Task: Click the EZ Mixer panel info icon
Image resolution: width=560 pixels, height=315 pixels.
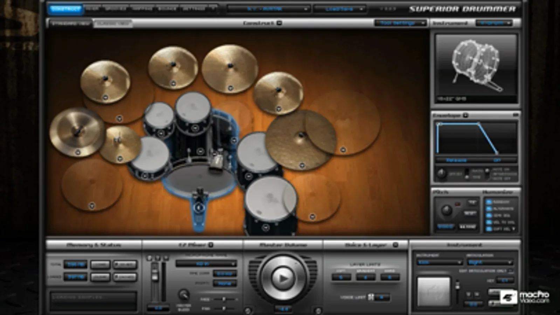Action: 211,245
